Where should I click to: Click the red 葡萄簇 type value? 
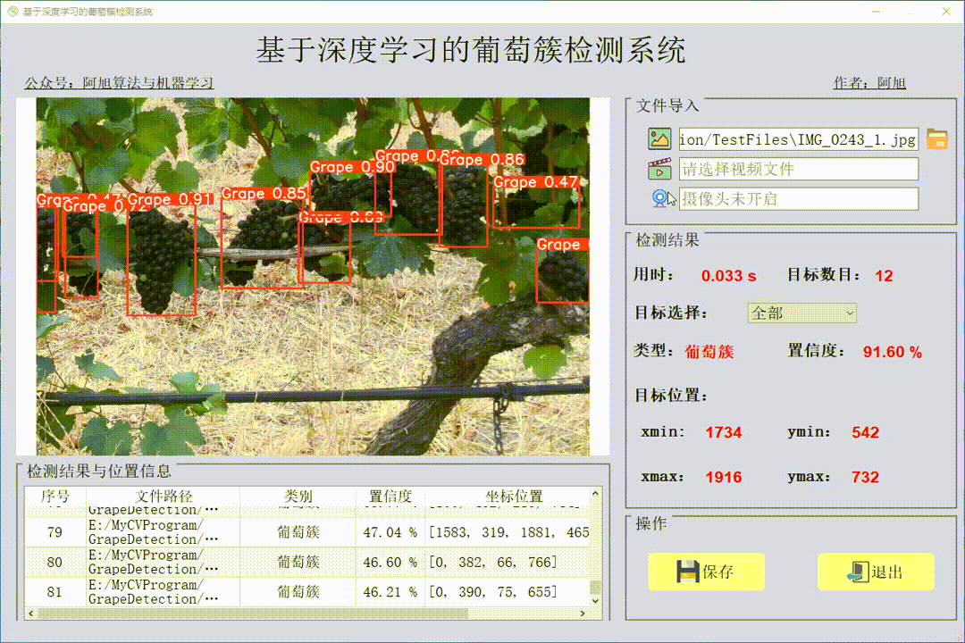(709, 352)
